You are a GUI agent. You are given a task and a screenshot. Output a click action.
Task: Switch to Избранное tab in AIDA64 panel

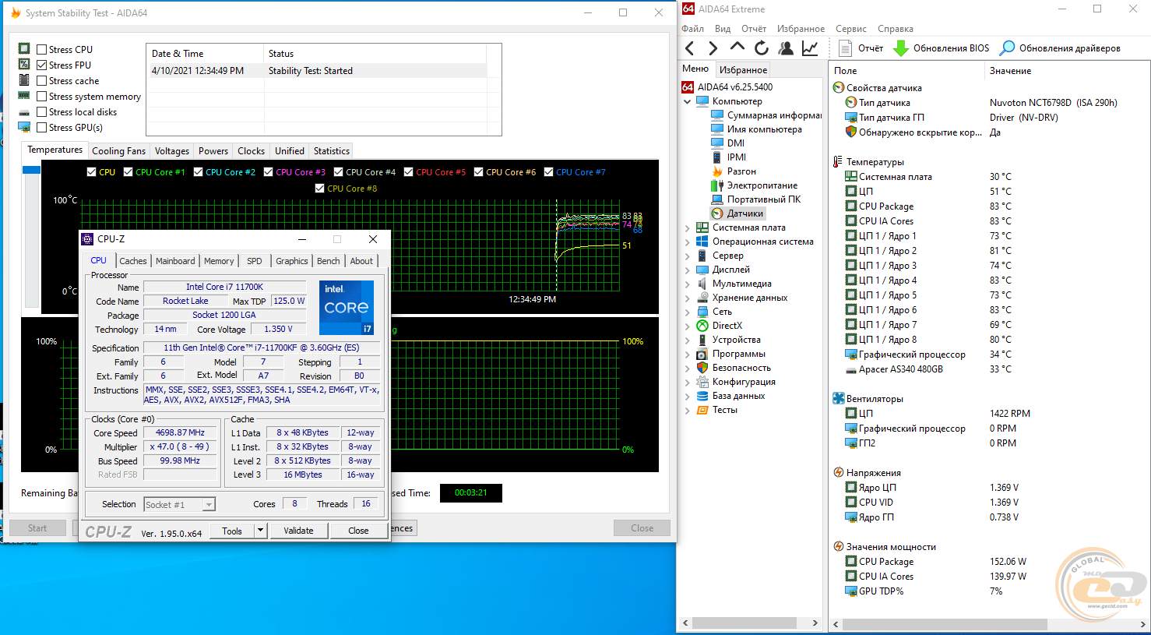tap(743, 70)
